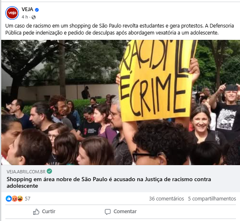Click the speech bubble icon next to Comentar
240x221 pixels.
(x=108, y=212)
